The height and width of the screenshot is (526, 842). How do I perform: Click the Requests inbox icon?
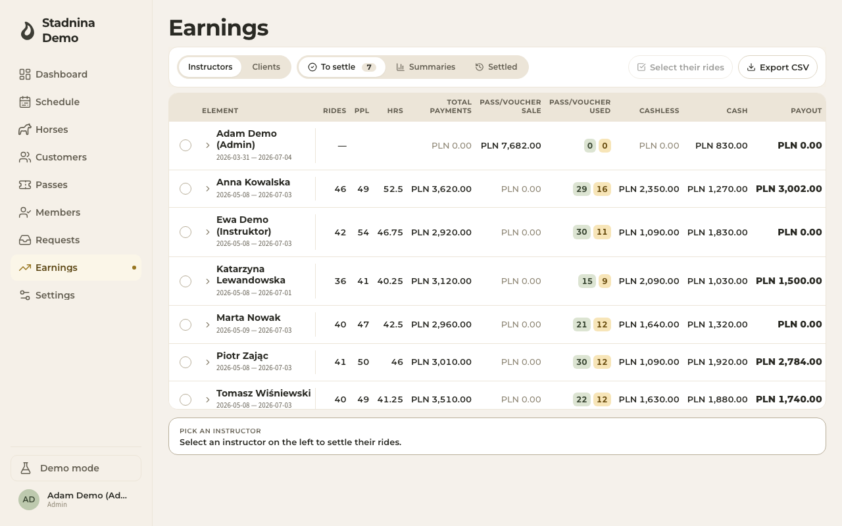25,240
